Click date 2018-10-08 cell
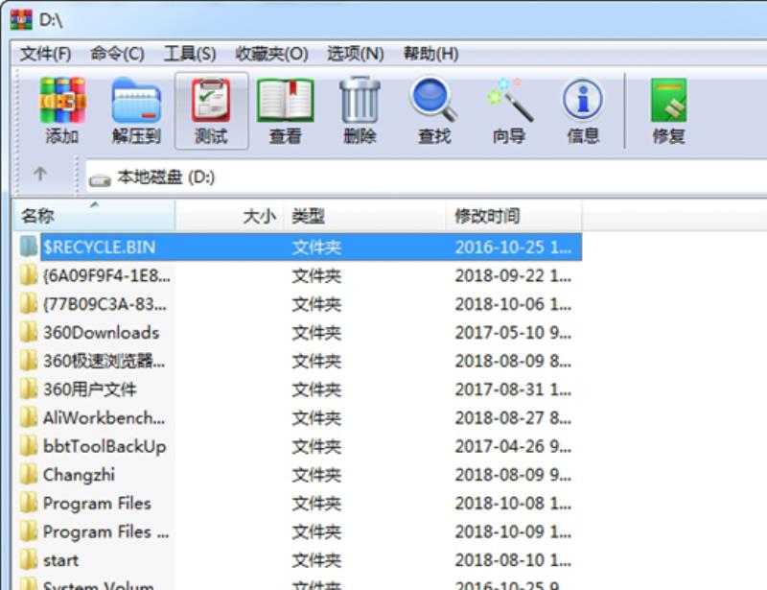Screen dimensions: 767x590 pos(513,503)
